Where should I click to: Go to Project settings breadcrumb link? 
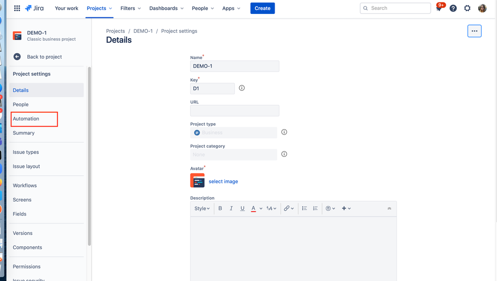point(179,31)
